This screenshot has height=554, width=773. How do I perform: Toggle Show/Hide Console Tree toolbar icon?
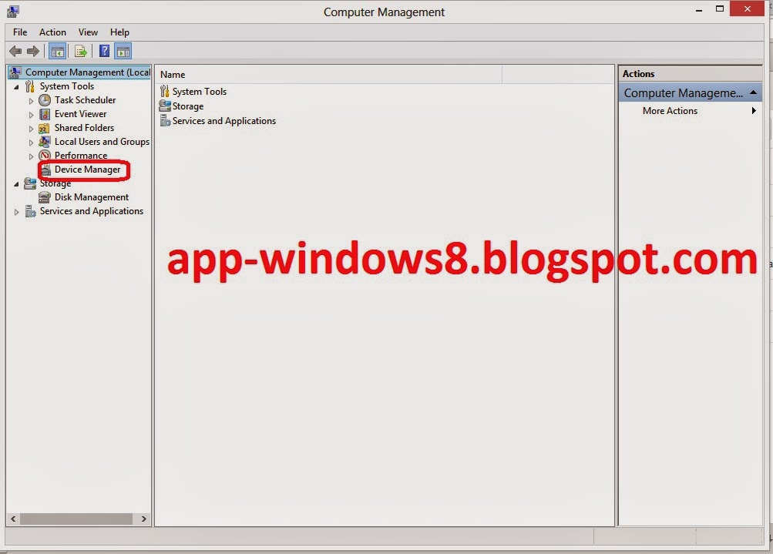point(57,52)
